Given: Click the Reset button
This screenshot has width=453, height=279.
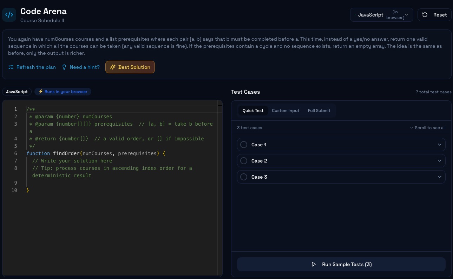Looking at the screenshot, I should click(x=434, y=15).
